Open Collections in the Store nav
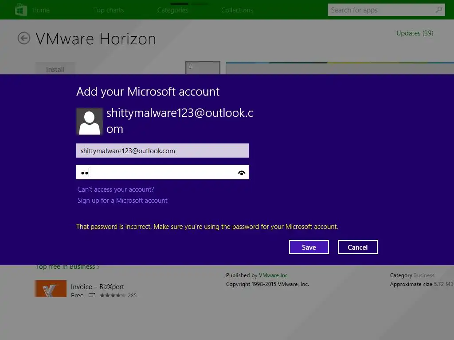 pyautogui.click(x=237, y=10)
